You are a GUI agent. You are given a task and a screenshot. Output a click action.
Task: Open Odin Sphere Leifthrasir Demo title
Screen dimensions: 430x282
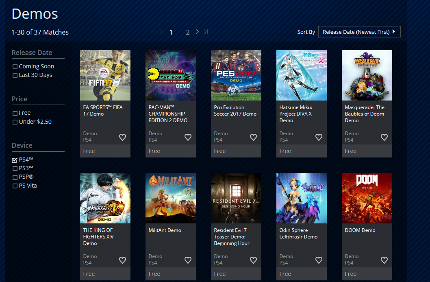(298, 233)
